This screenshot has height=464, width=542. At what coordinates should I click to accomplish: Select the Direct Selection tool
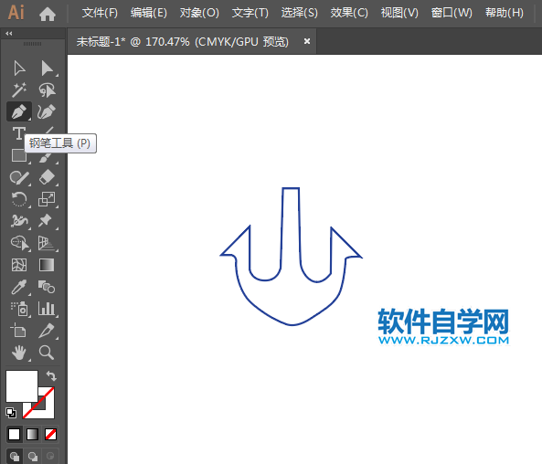point(47,69)
